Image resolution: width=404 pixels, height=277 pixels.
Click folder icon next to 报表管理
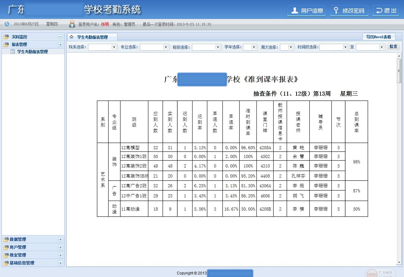click(x=6, y=44)
